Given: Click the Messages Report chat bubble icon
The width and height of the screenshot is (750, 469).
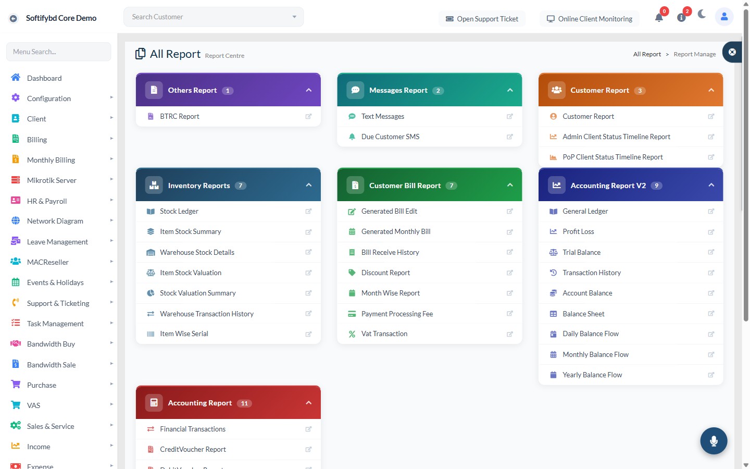Looking at the screenshot, I should (x=355, y=90).
